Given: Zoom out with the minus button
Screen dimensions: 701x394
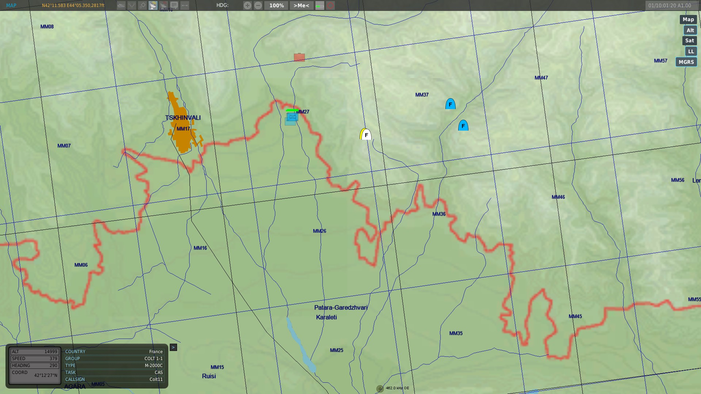Looking at the screenshot, I should (x=258, y=5).
